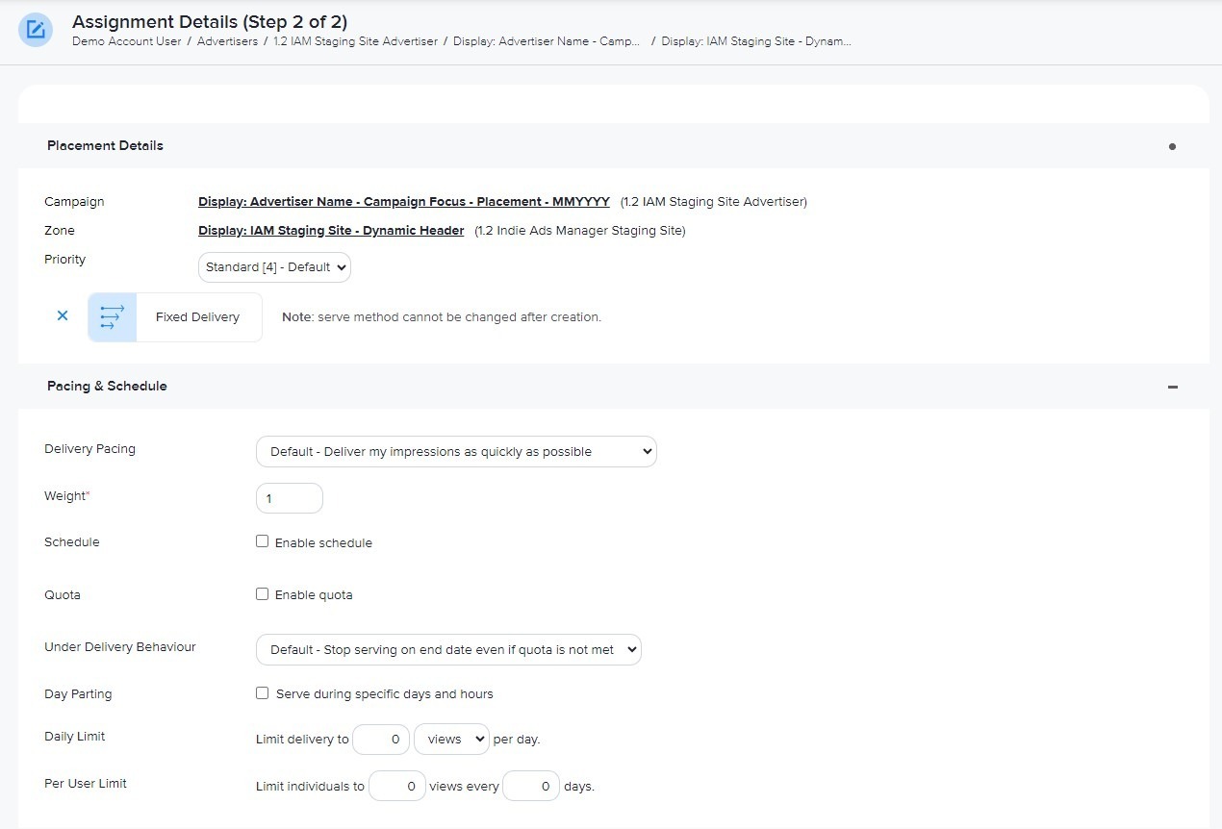Open 1.2 IAM Staging Site Advertiser breadcrumb
The height and width of the screenshot is (829, 1222).
coord(355,41)
